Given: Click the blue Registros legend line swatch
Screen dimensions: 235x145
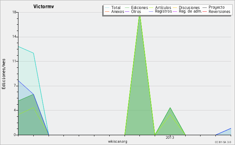Looking at the screenshot, I should point(151,11).
